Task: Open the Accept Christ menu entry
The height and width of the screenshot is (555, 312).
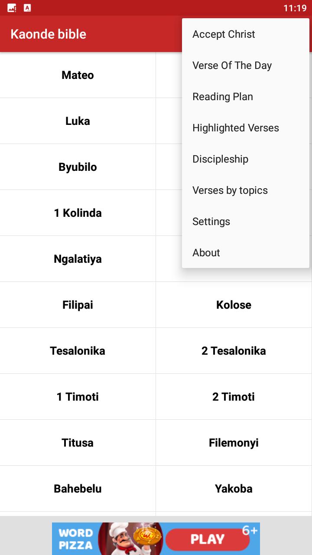Action: coord(246,34)
